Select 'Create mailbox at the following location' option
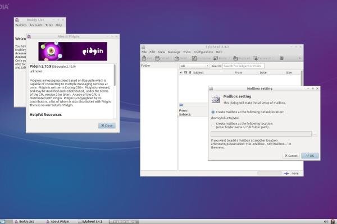This screenshot has height=224, width=337. click(213, 125)
